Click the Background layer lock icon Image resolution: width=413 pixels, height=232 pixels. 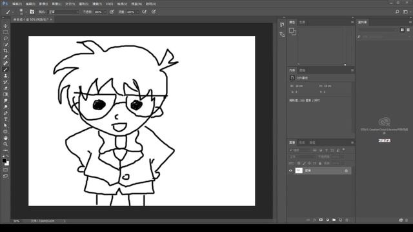tap(346, 171)
